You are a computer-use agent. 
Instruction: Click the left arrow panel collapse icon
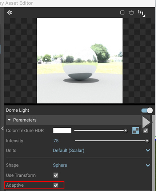[2, 128]
